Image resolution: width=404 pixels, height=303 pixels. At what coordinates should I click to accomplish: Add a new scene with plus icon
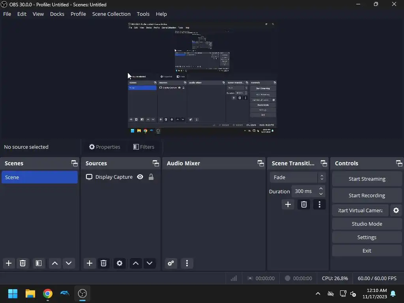tap(9, 263)
